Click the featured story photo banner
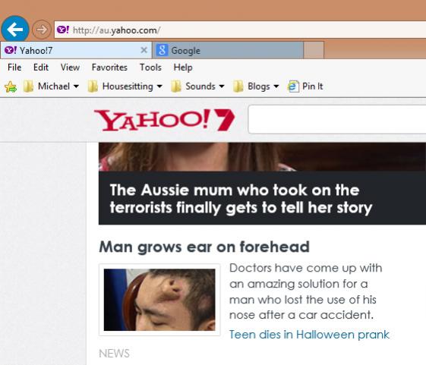 (x=262, y=157)
